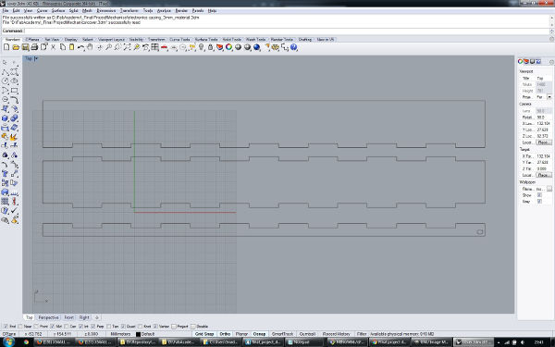The height and width of the screenshot is (347, 555).
Task: Click the Copy icon in toolbar
Action: pos(62,47)
